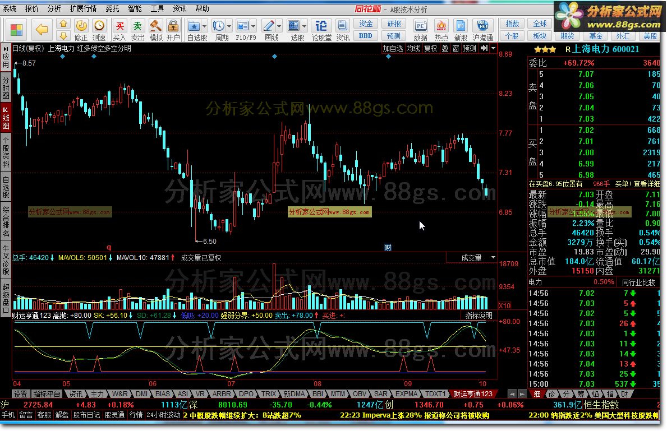Expand the 画线 dropdown arrow
This screenshot has width=667, height=431.
279,26
